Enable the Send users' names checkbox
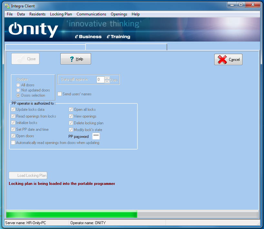 click(x=60, y=94)
